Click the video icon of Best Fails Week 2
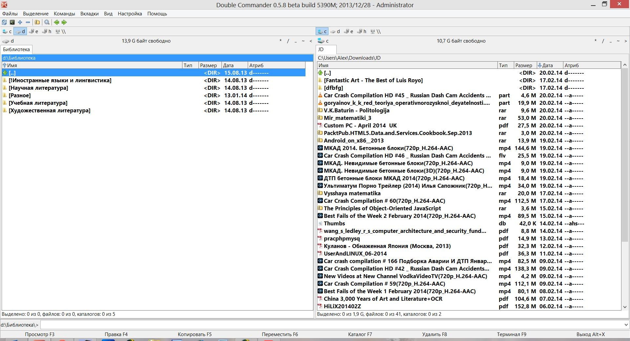This screenshot has width=630, height=341. [x=320, y=216]
